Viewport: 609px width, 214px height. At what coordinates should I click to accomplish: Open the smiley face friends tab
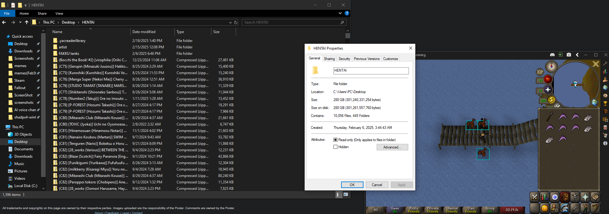coord(545,208)
